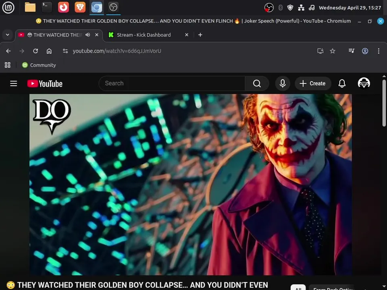This screenshot has height=290, width=387.
Task: Open the Files manager from the panel
Action: tap(30, 7)
